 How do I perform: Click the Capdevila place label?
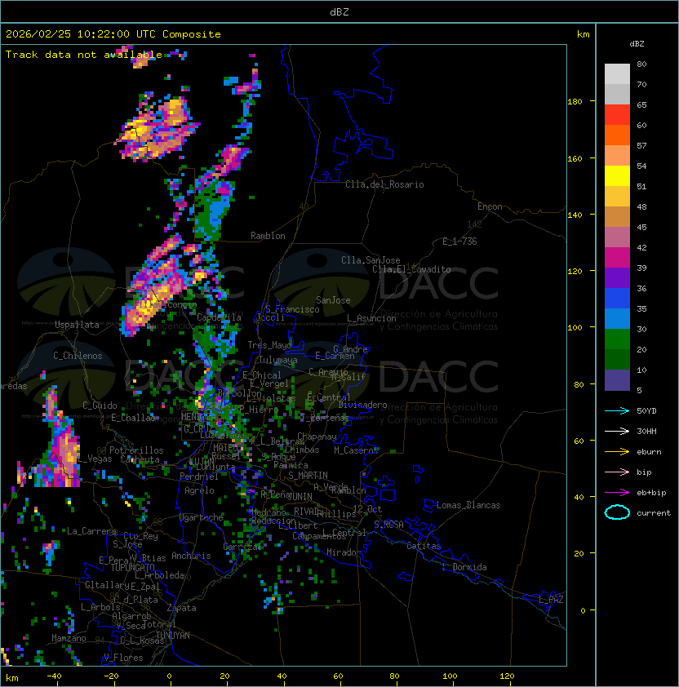pyautogui.click(x=219, y=317)
